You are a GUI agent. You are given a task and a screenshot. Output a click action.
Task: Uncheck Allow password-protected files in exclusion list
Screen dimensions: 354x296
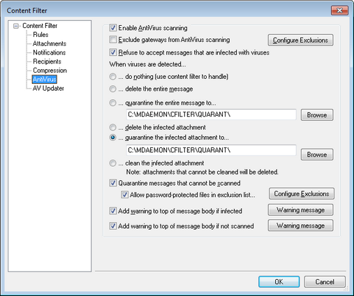[124, 195]
